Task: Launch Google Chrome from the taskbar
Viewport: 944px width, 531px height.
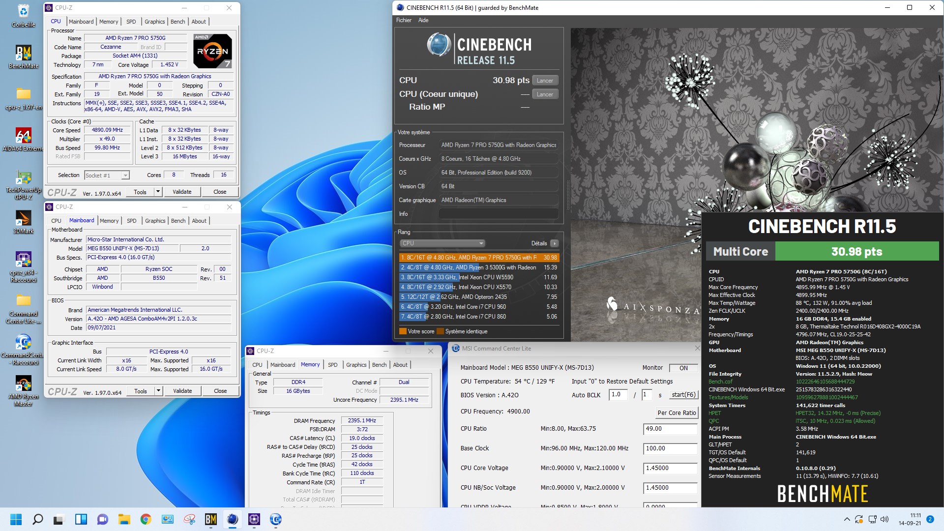Action: pos(146,519)
